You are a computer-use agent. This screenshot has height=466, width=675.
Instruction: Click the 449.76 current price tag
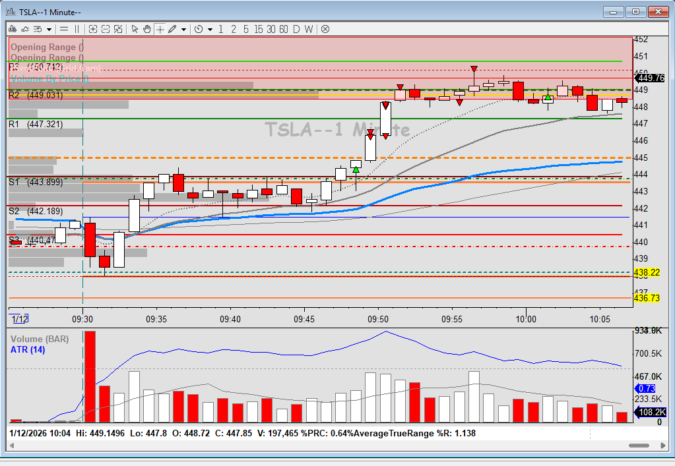click(651, 78)
